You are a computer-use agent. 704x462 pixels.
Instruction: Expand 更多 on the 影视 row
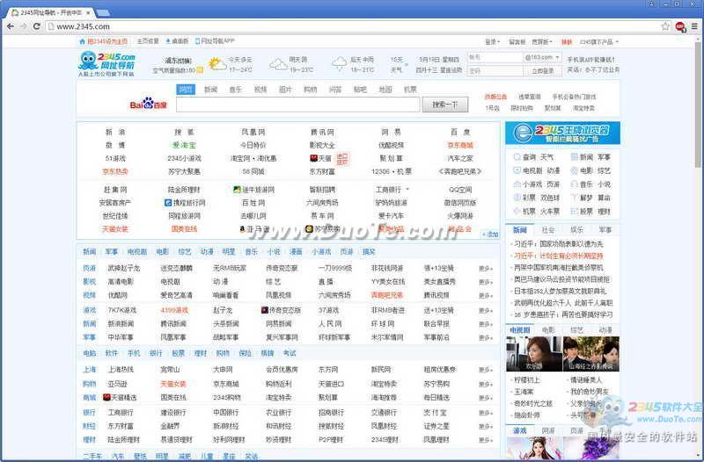click(x=486, y=282)
